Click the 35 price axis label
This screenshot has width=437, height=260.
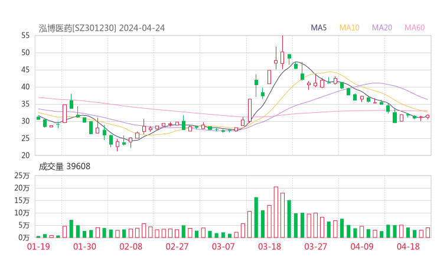[25, 104]
